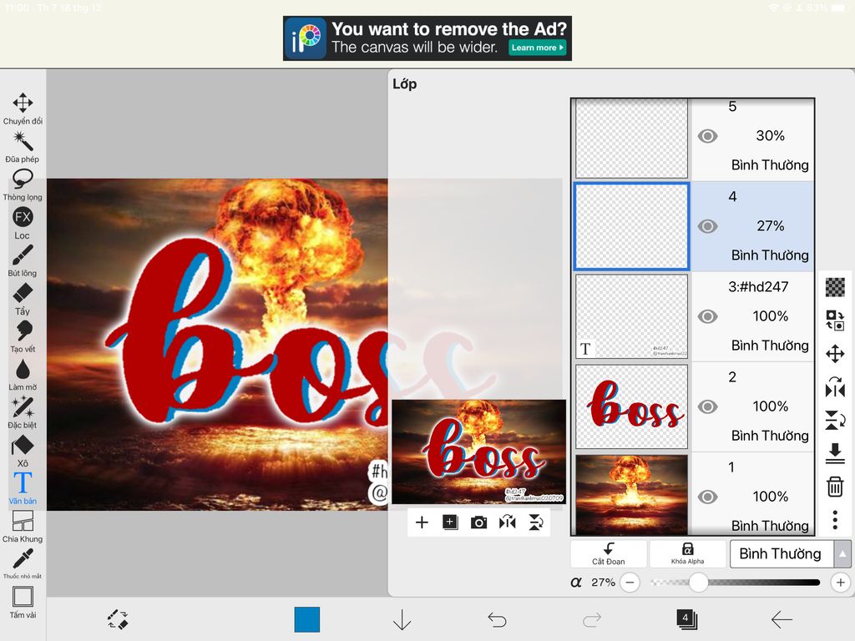Image resolution: width=855 pixels, height=641 pixels.
Task: Tap the canvas preview thumbnail
Action: click(478, 452)
